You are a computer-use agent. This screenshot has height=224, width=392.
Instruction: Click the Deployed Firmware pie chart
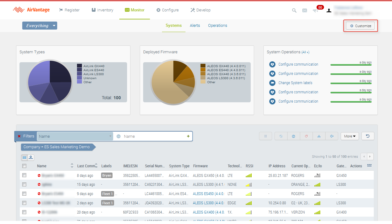pyautogui.click(x=173, y=82)
